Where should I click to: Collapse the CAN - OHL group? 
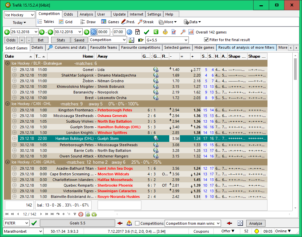[x=7, y=104]
